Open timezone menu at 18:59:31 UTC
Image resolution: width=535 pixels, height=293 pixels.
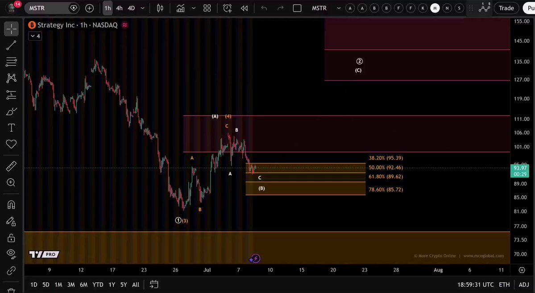pyautogui.click(x=475, y=285)
